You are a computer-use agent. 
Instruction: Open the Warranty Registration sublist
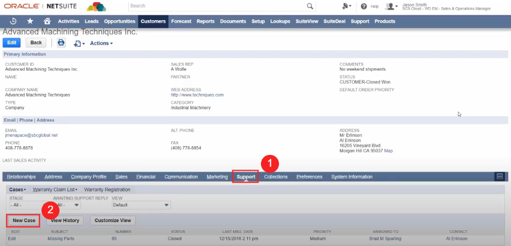pos(107,189)
